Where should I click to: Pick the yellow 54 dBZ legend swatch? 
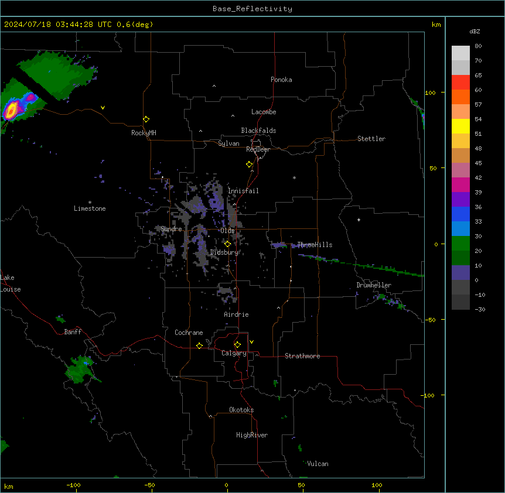(x=460, y=126)
